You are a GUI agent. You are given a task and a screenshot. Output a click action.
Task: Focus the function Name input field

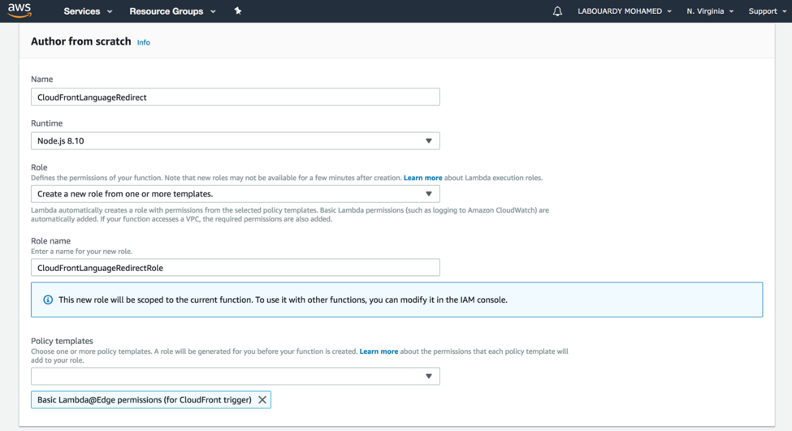(236, 97)
